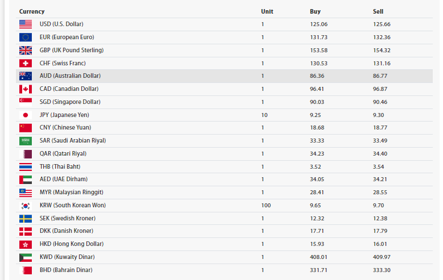
Task: Click the Qatari Riyal flag icon
Action: [26, 154]
